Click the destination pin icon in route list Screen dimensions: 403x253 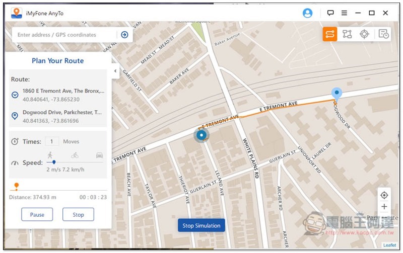point(15,116)
